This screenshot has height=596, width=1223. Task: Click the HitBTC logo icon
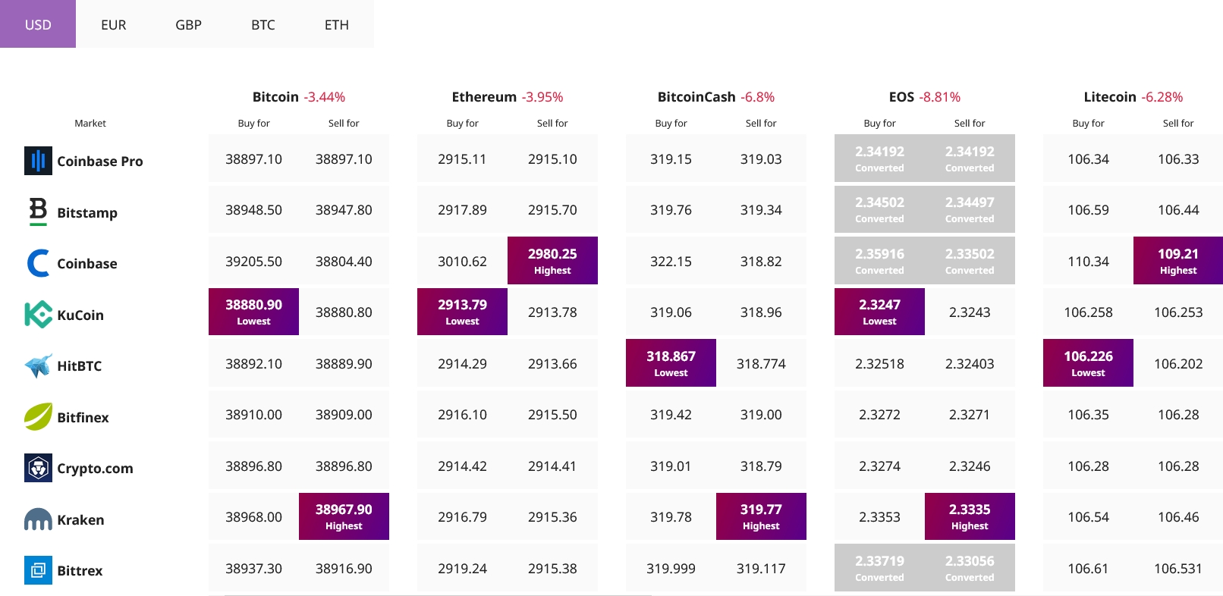pos(38,365)
